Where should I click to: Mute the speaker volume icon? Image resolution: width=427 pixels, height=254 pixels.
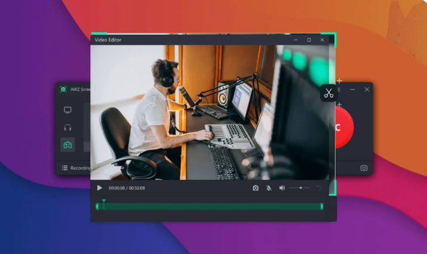282,188
